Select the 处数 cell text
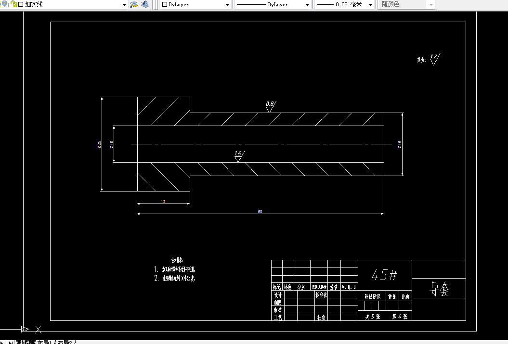The height and width of the screenshot is (344, 508). pyautogui.click(x=287, y=287)
